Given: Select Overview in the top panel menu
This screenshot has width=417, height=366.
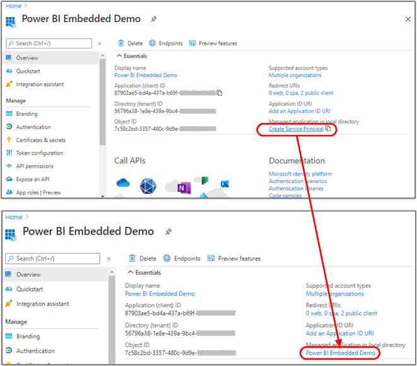Looking at the screenshot, I should tap(50, 57).
